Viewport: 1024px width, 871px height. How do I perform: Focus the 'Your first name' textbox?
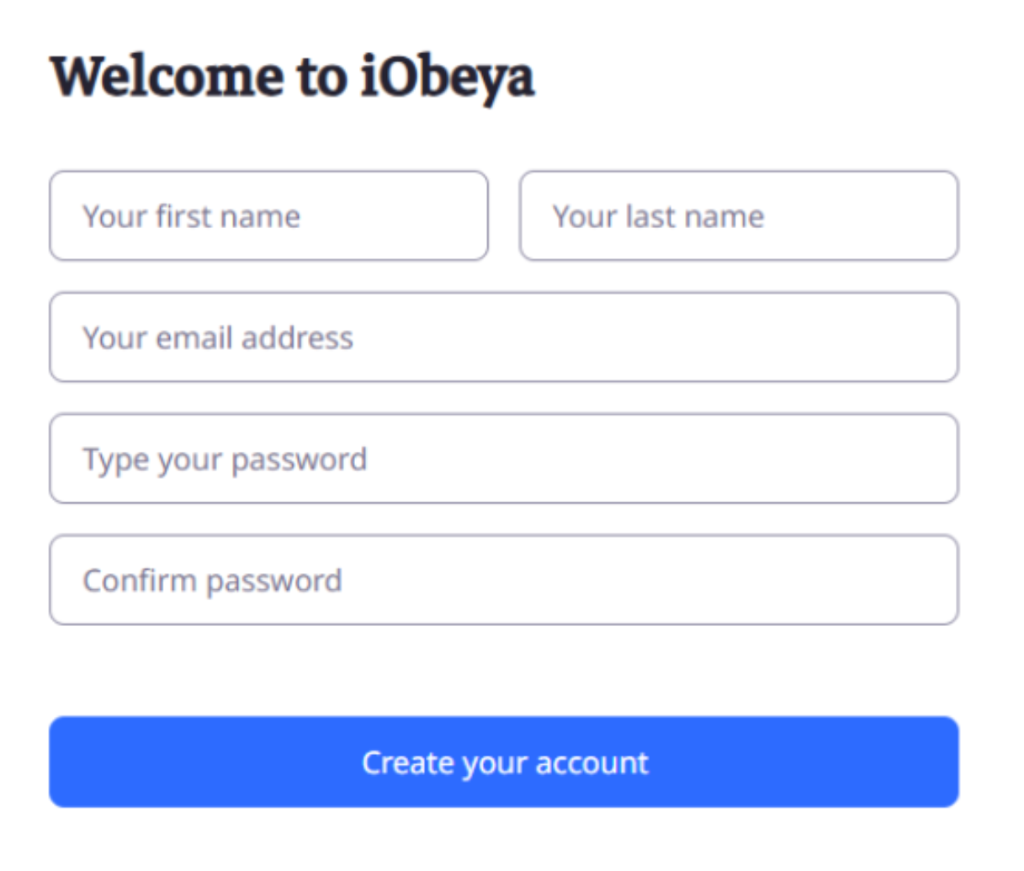pyautogui.click(x=268, y=215)
